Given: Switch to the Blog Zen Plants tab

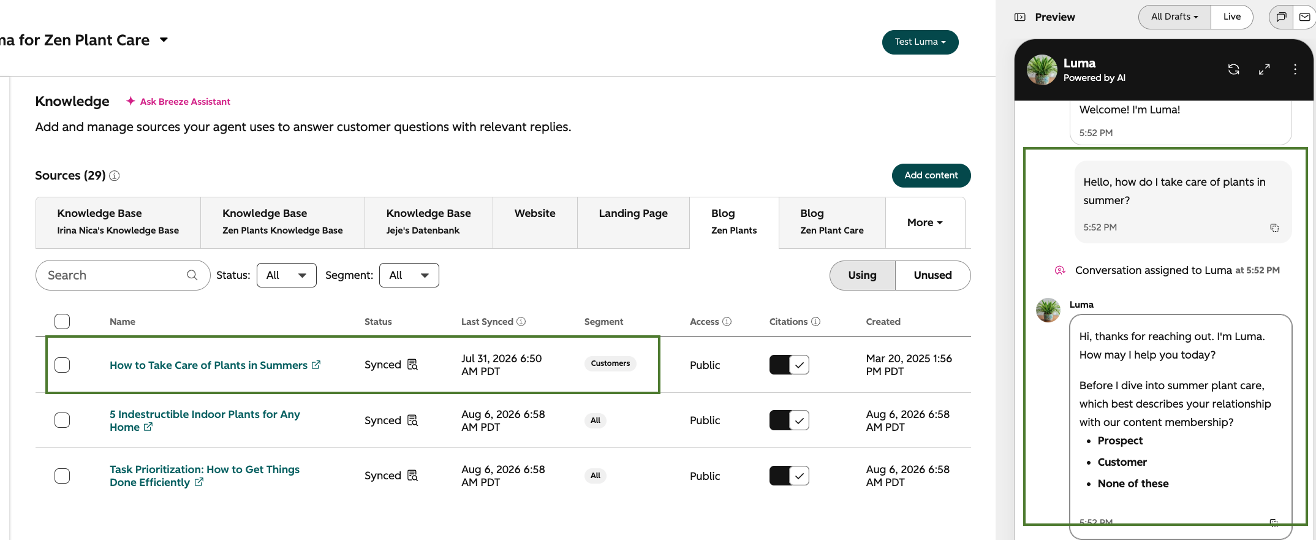Looking at the screenshot, I should (x=734, y=222).
